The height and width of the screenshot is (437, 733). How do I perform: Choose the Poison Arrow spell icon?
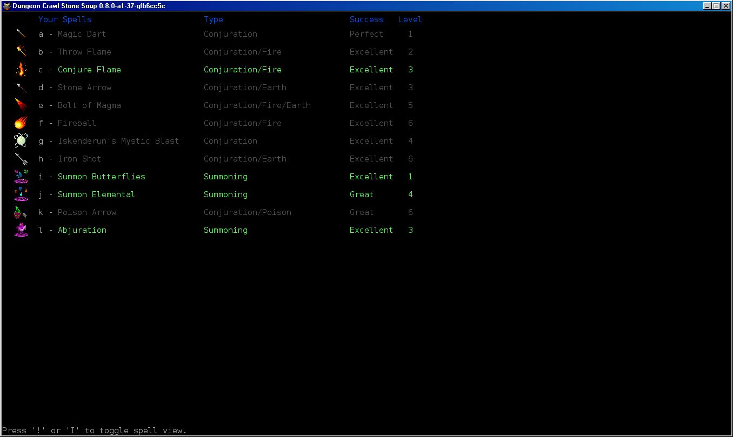click(21, 212)
